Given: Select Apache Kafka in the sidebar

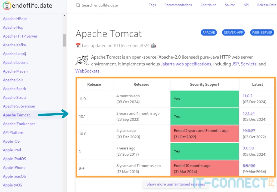Looking at the screenshot, I should pos(14,45).
